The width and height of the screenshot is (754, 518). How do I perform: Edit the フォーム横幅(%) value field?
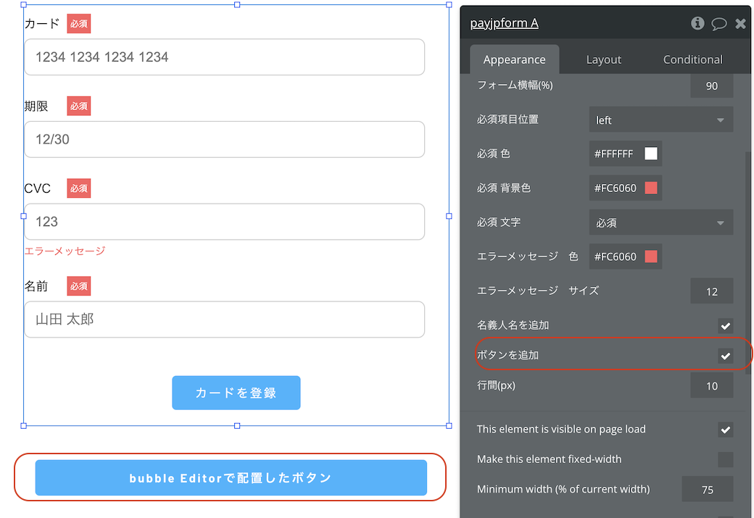[712, 86]
